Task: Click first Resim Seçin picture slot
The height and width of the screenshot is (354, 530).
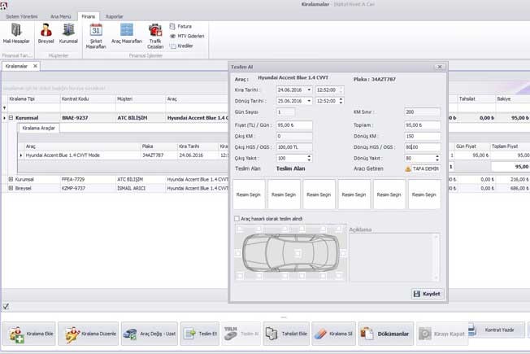Action: pyautogui.click(x=249, y=194)
